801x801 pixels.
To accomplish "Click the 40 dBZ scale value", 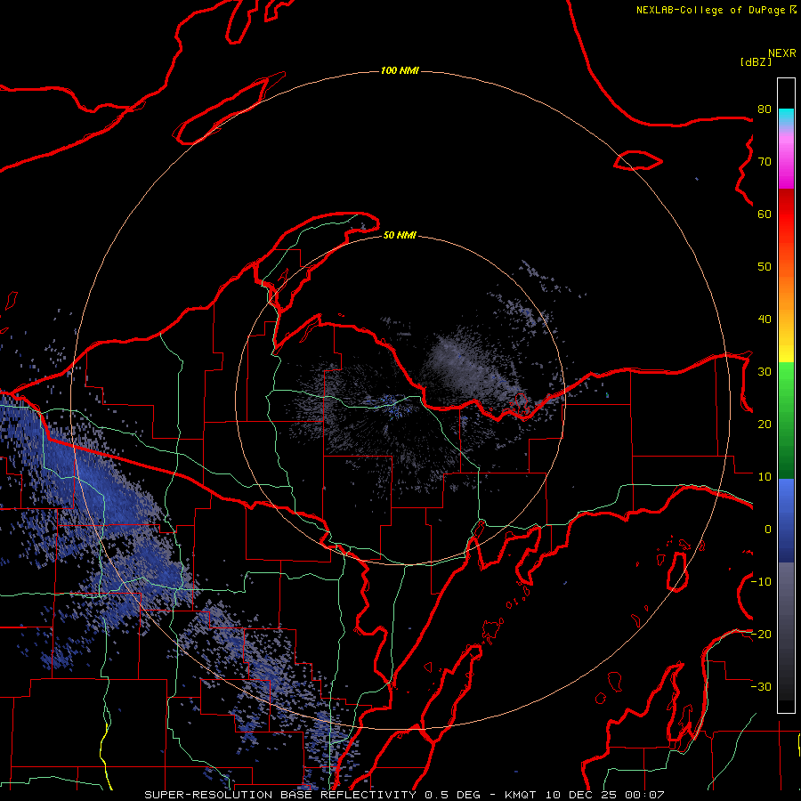I will click(765, 320).
